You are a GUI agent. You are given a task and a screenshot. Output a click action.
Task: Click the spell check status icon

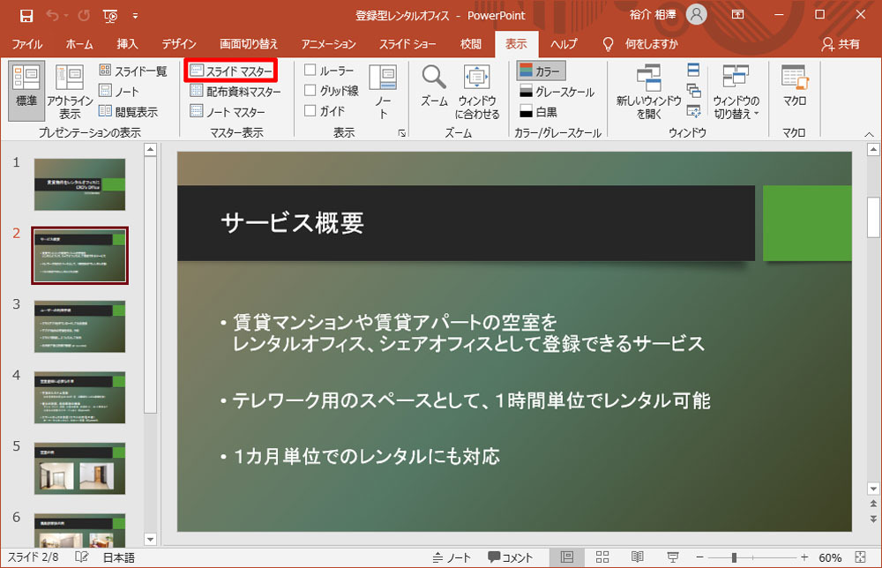tap(81, 557)
